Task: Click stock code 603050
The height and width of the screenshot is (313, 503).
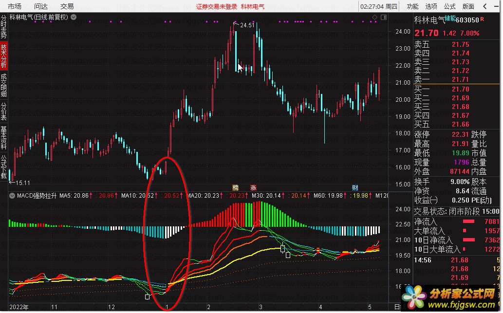Action: [467, 20]
